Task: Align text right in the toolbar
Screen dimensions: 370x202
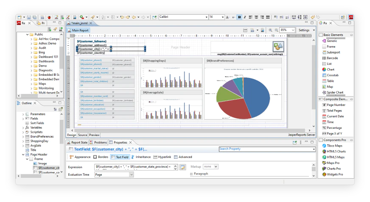Action: pos(262,17)
